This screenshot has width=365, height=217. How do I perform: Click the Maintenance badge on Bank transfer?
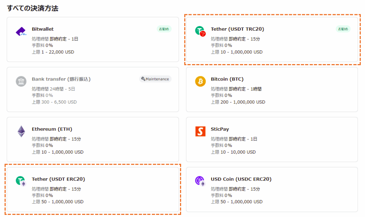[155, 79]
